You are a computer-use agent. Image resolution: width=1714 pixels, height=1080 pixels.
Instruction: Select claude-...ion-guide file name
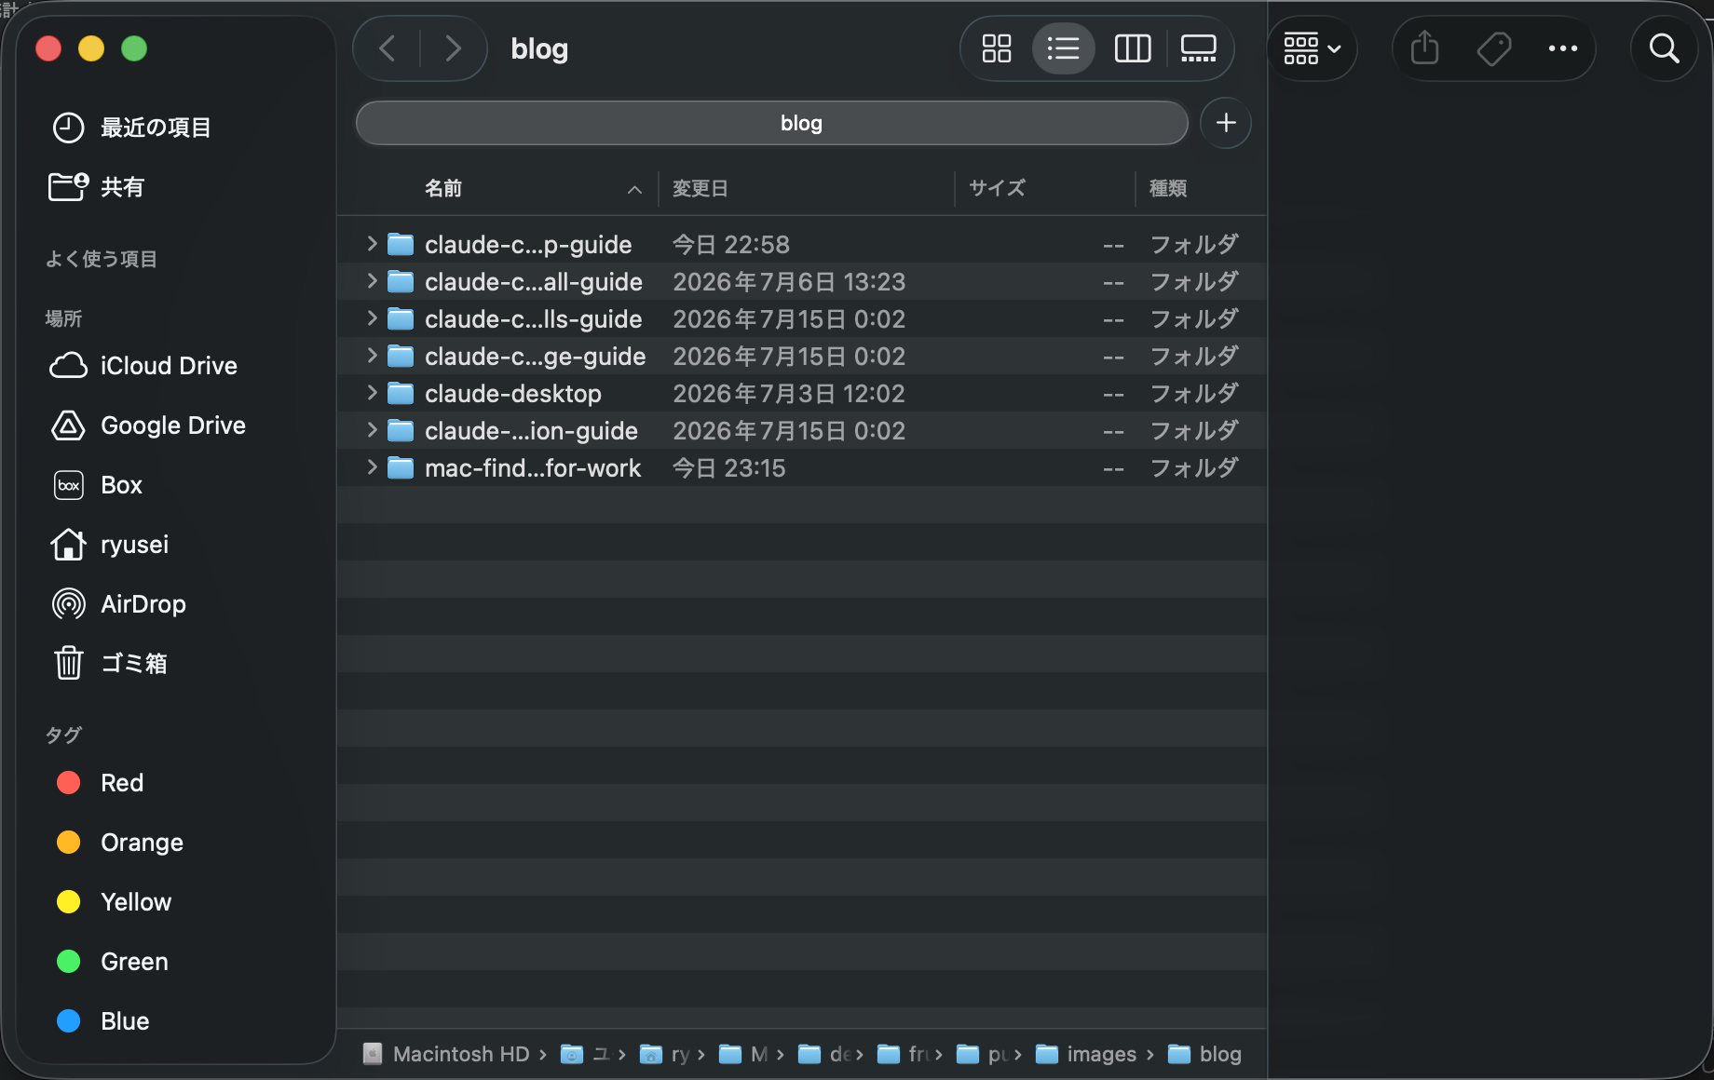tap(531, 430)
